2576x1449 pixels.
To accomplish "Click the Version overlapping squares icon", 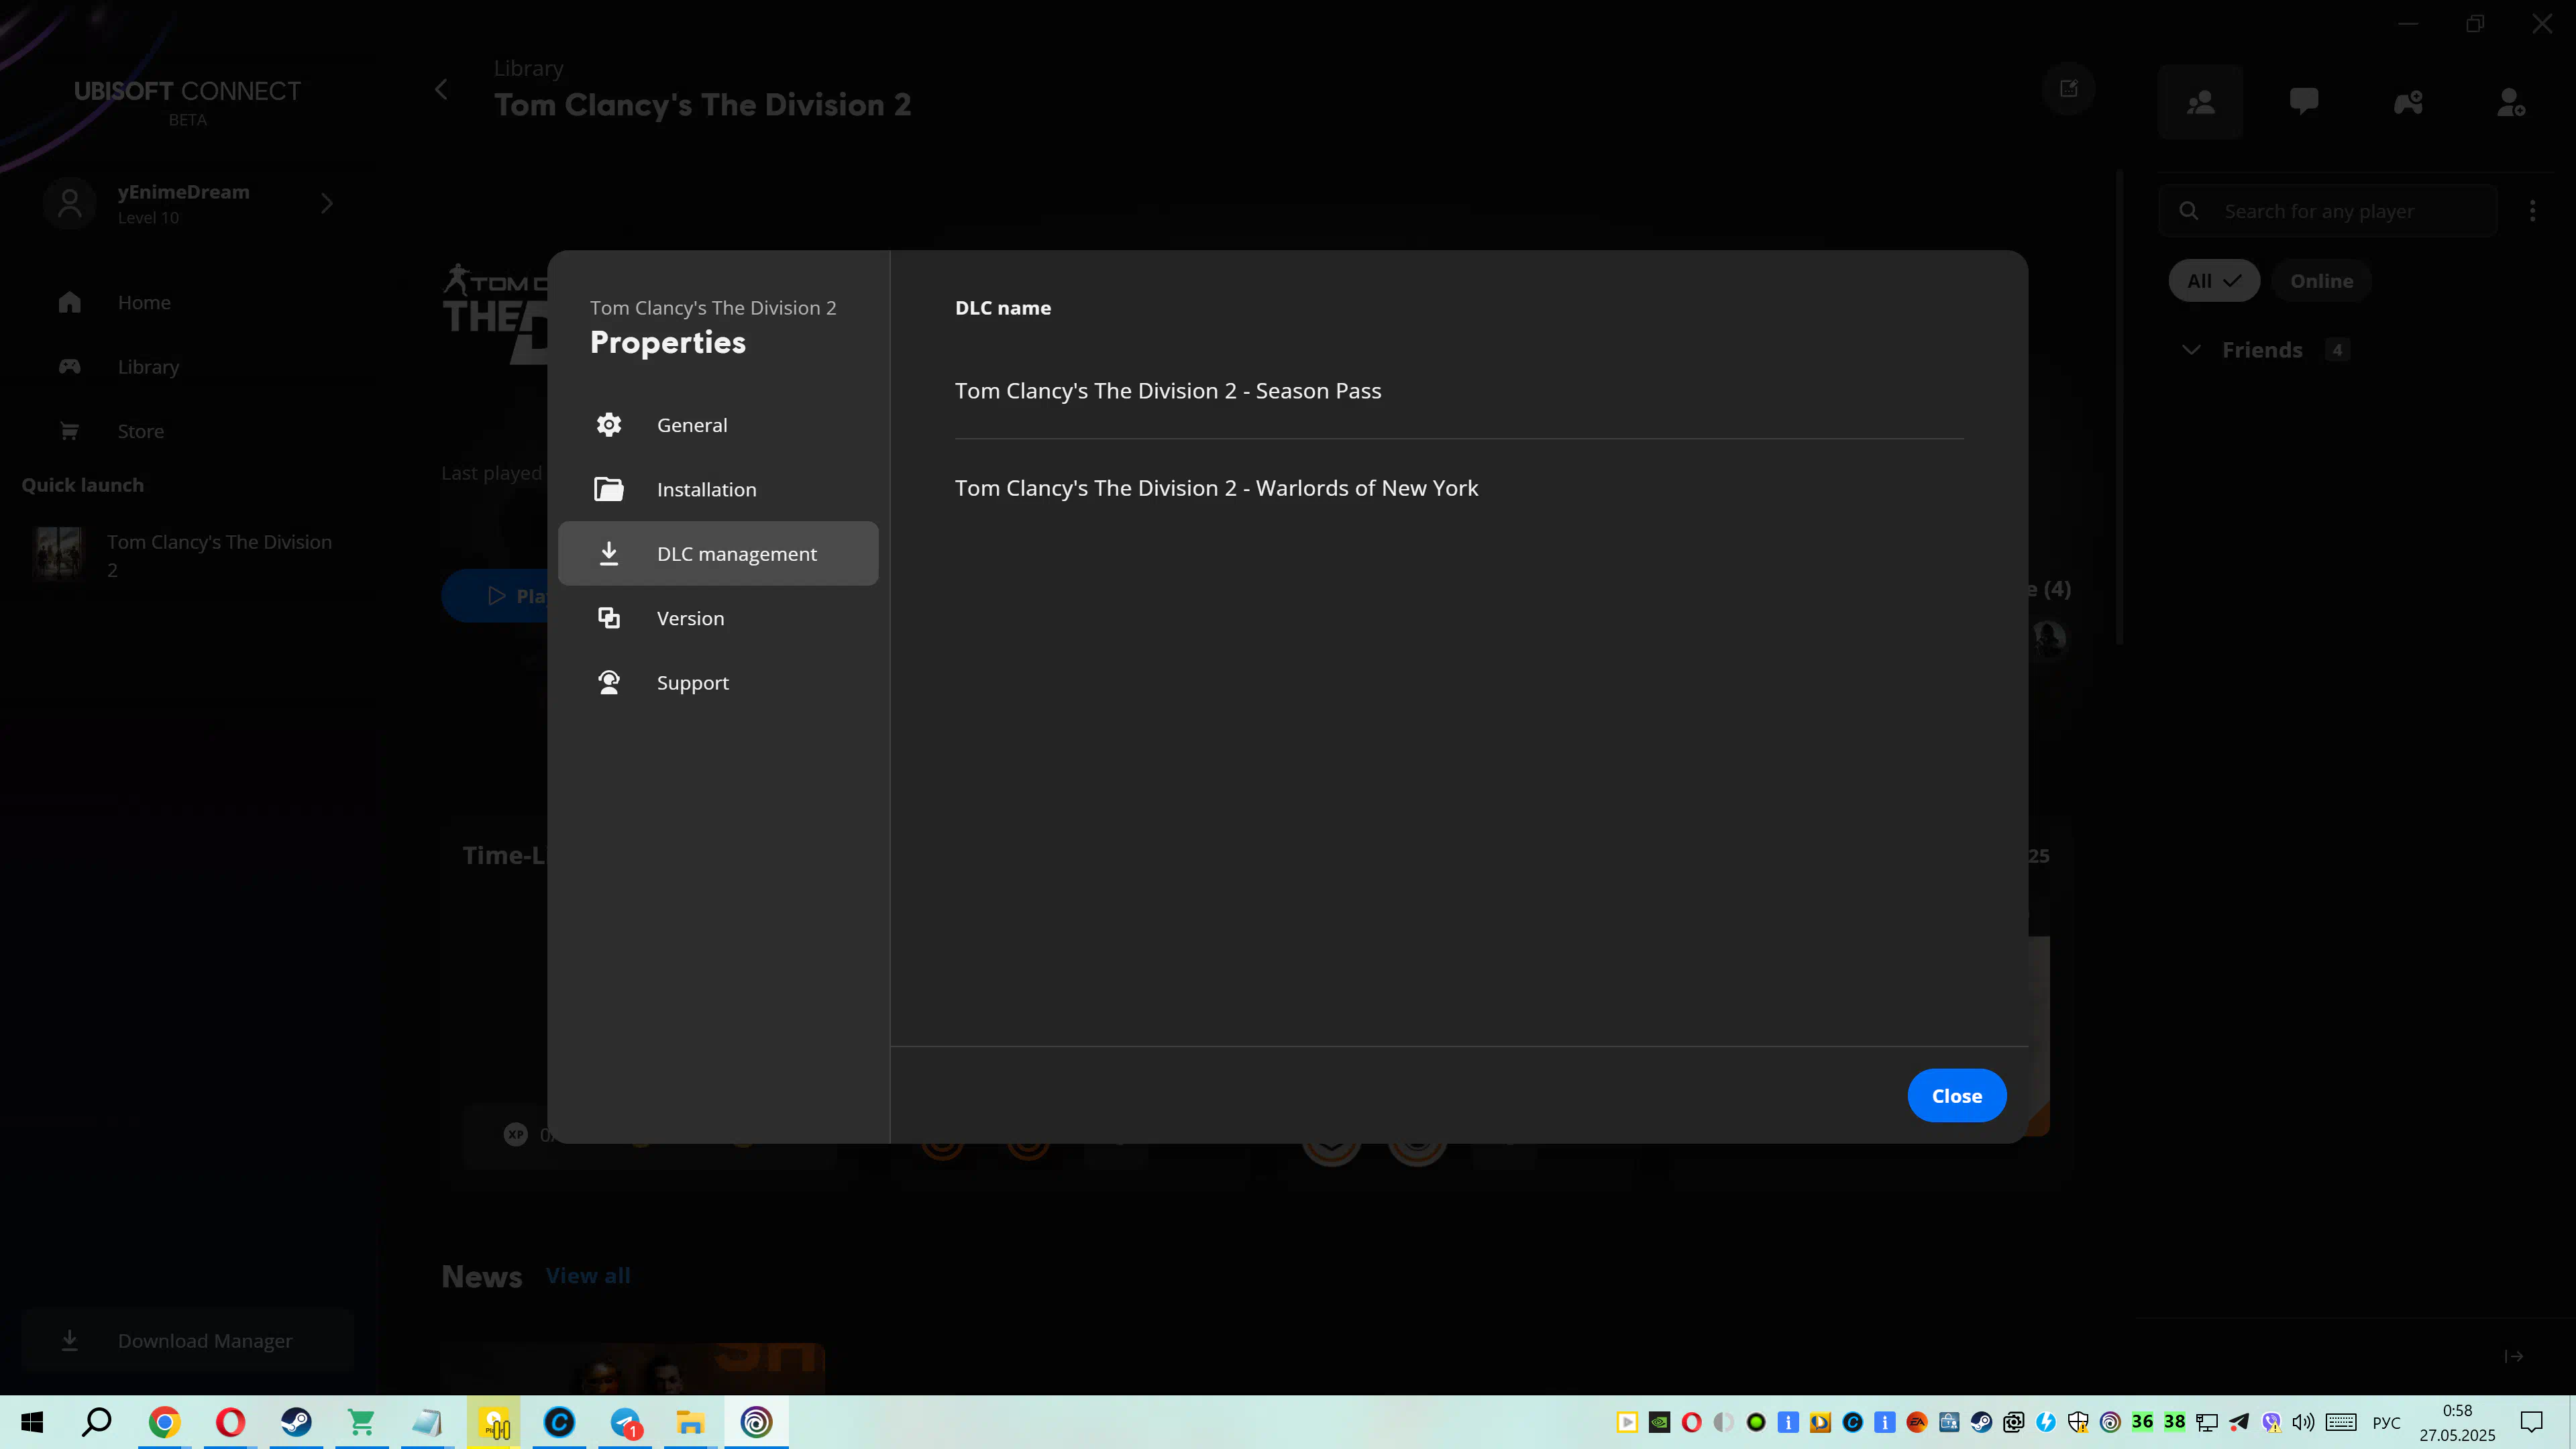I will [609, 618].
